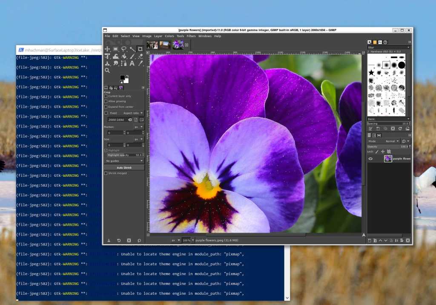The width and height of the screenshot is (436, 305).
Task: Switch to the purple flowers image tab
Action: pyautogui.click(x=178, y=45)
